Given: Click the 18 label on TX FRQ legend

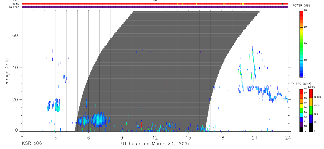Looking at the screenshot, I should (x=305, y=89).
